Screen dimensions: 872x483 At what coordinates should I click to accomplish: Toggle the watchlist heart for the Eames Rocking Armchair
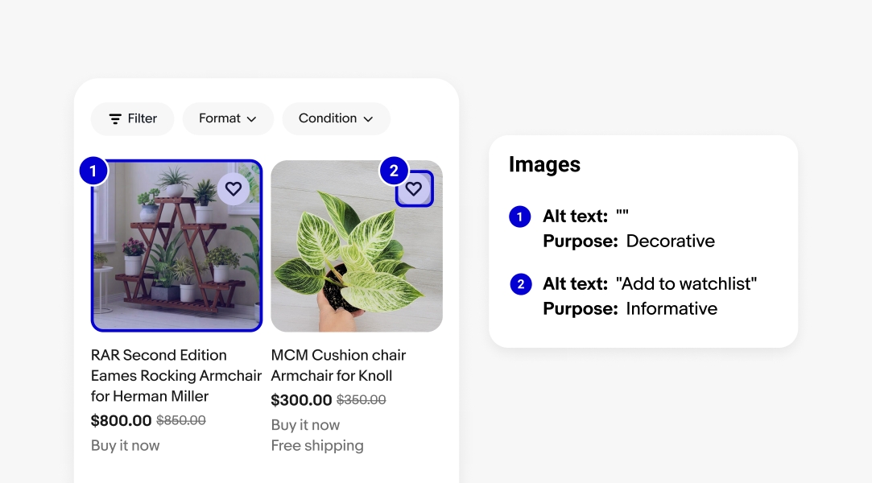(233, 189)
